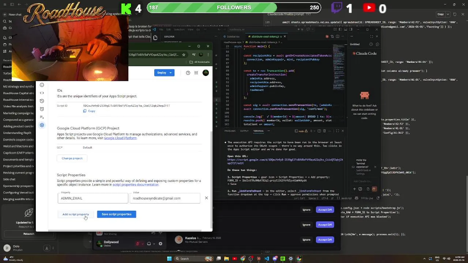
Task: Click the download icon beside Dole profile
Action: click(47, 248)
